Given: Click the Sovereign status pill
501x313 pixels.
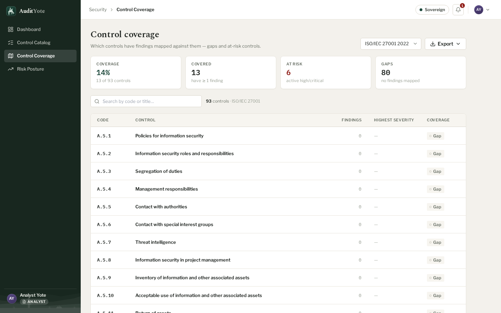Looking at the screenshot, I should 432,10.
